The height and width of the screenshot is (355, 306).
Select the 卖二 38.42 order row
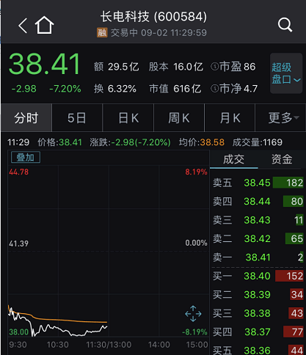[x=258, y=238]
